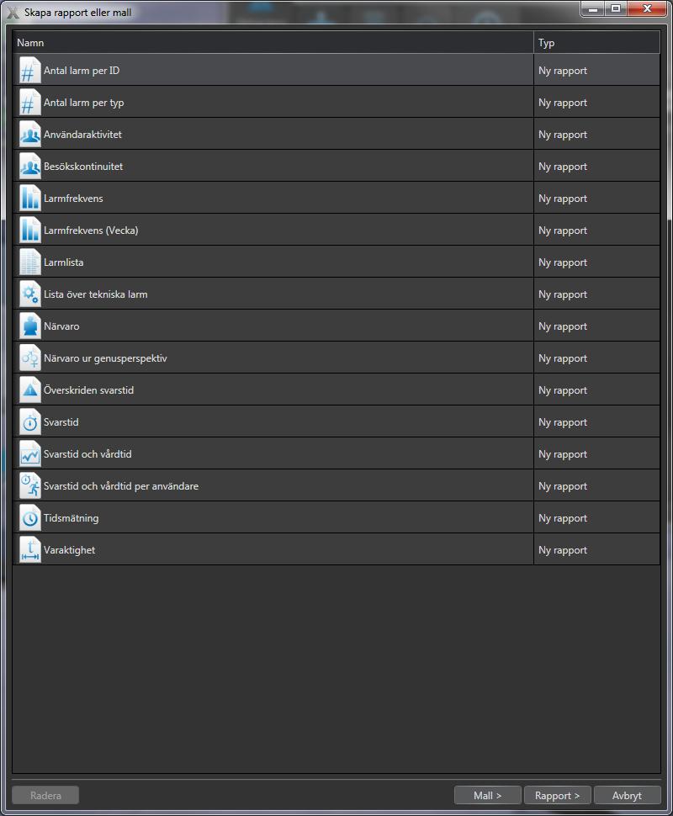Click the gears icon for Lista över tekniska larm
This screenshot has height=816, width=673.
(x=29, y=294)
